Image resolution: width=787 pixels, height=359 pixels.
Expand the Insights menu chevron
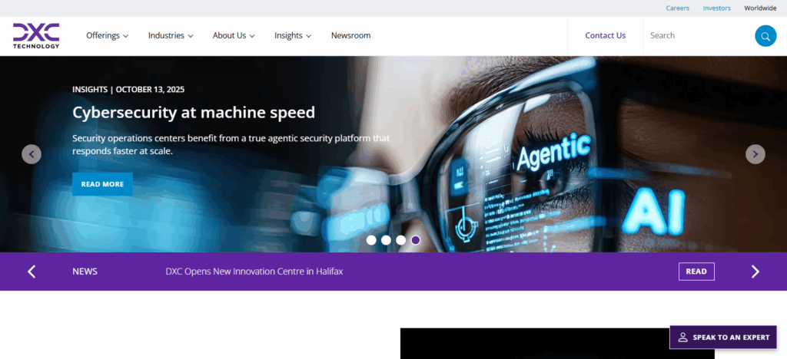[x=309, y=36]
